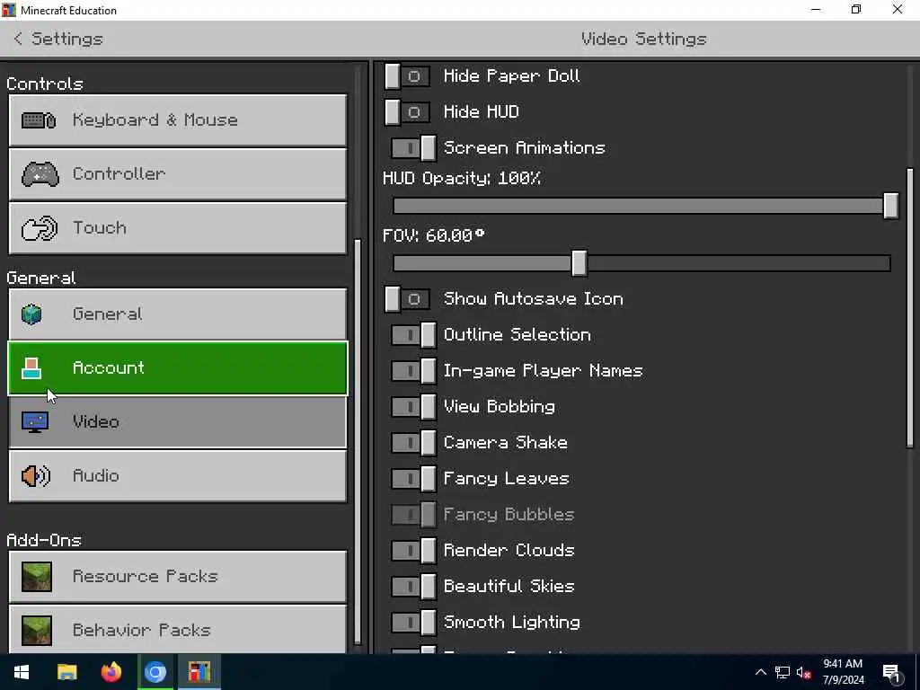Enable Hide Paper Doll toggle
920x690 pixels.
(407, 76)
